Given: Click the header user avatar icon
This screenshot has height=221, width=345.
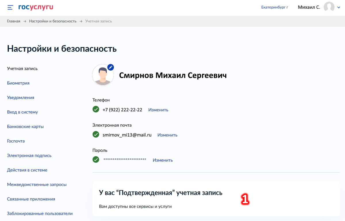Looking at the screenshot, I should tap(329, 7).
